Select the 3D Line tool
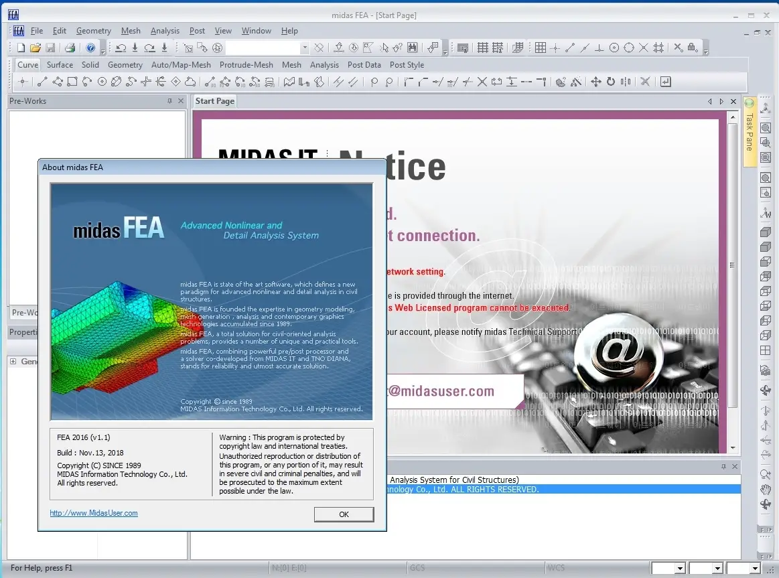The height and width of the screenshot is (578, 779). click(x=210, y=82)
